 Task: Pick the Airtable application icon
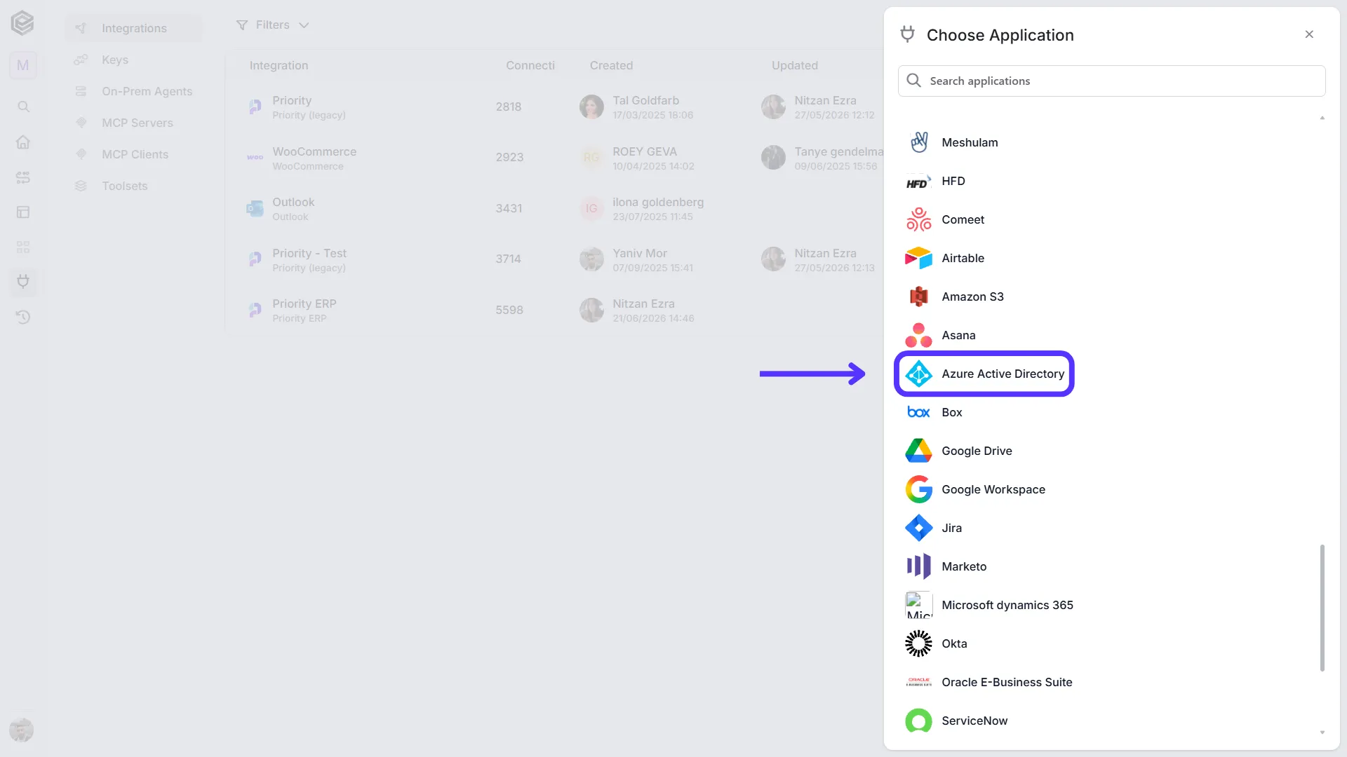point(918,258)
